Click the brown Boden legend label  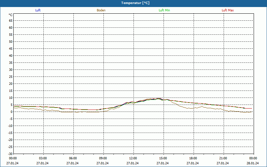click(x=101, y=10)
